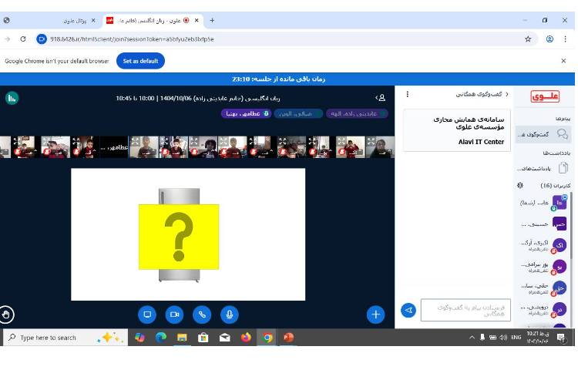Click talking chip عابدینی زاده، الهه

(357, 113)
